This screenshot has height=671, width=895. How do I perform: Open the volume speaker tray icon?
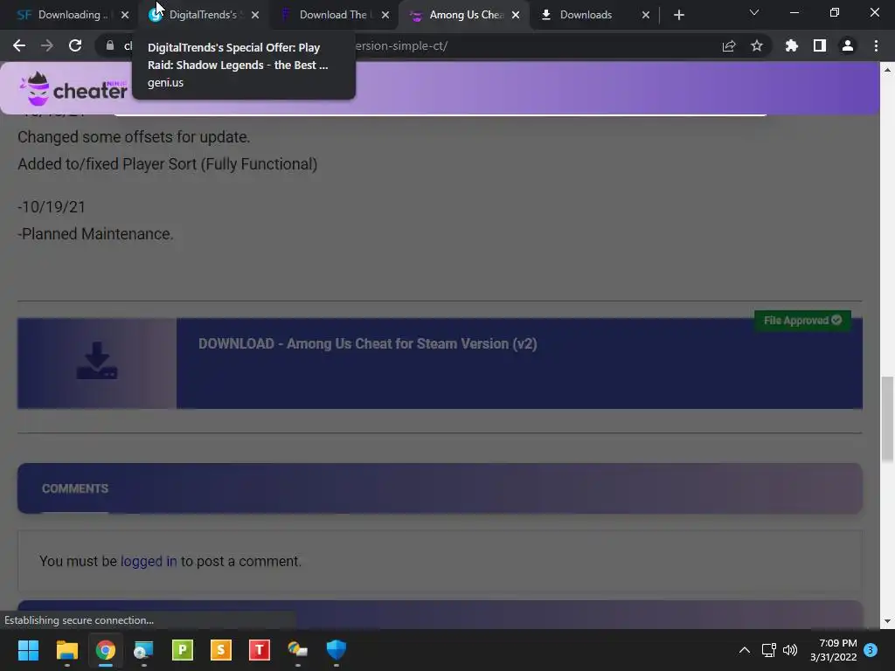[x=790, y=650]
